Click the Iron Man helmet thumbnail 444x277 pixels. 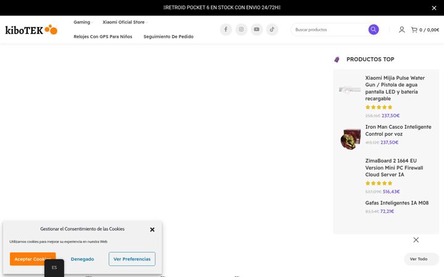coord(350,138)
